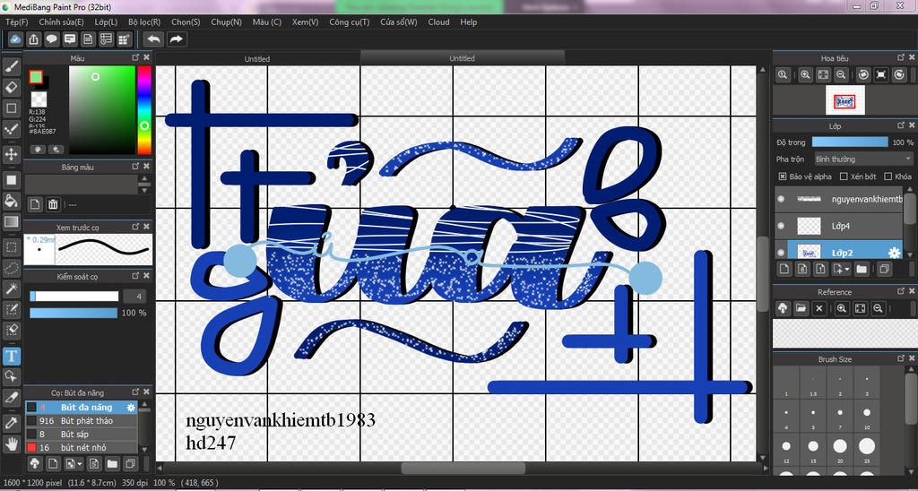Open the Bộ lọc(R) menu
This screenshot has height=491, width=918.
tap(144, 22)
